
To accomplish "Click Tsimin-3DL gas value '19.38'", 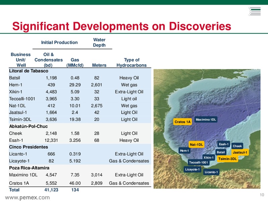I will coord(75,119).
